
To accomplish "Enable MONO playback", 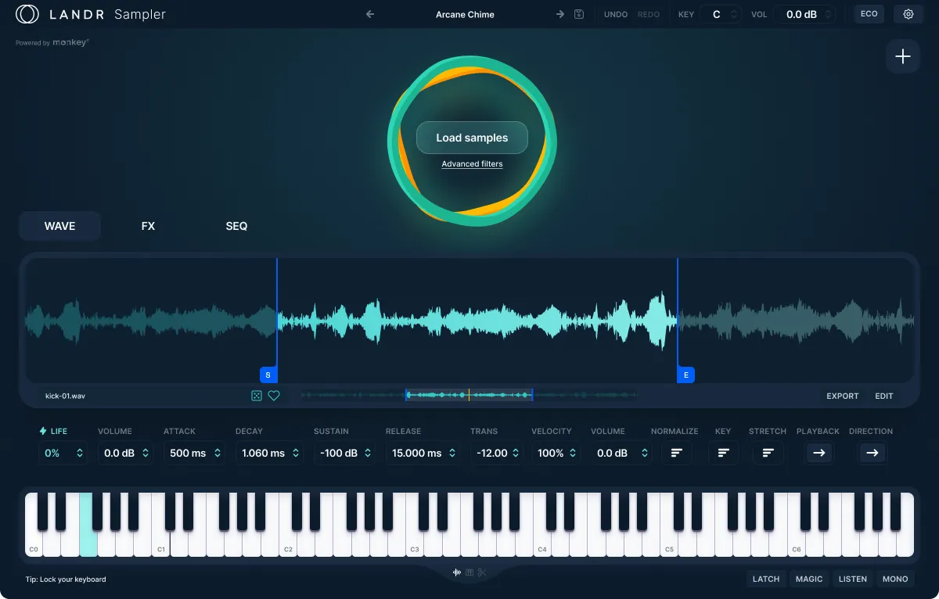I will tap(894, 579).
